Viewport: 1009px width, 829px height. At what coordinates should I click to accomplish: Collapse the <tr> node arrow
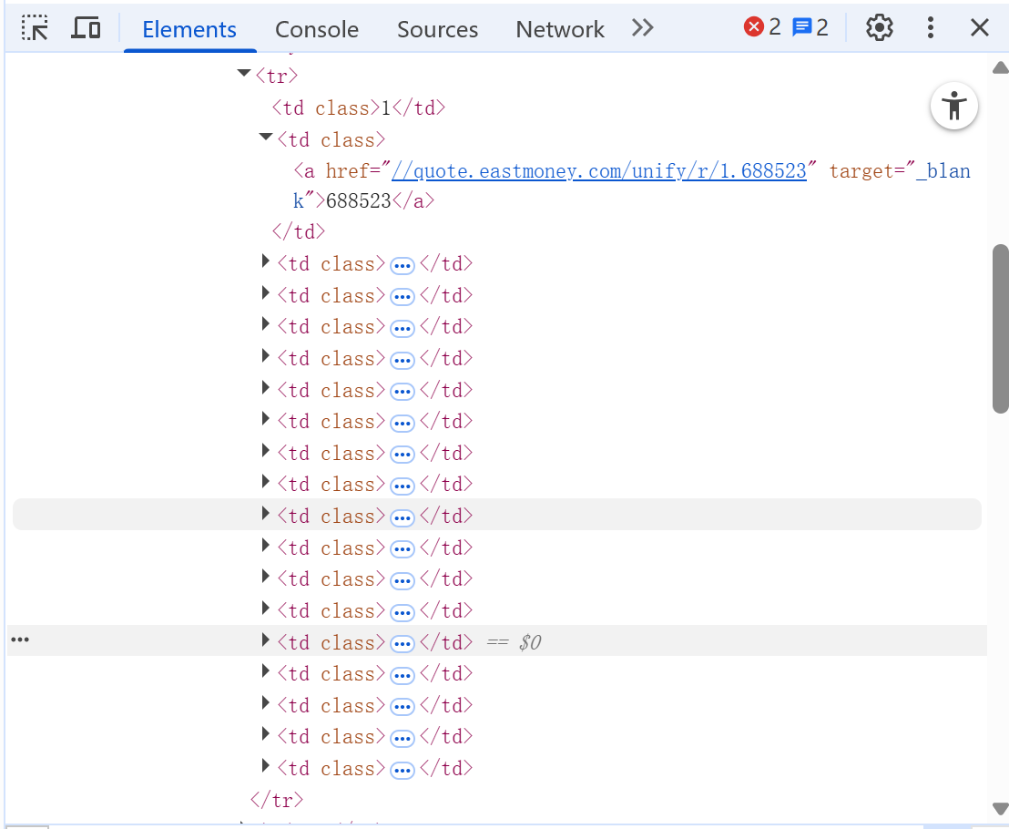coord(244,73)
